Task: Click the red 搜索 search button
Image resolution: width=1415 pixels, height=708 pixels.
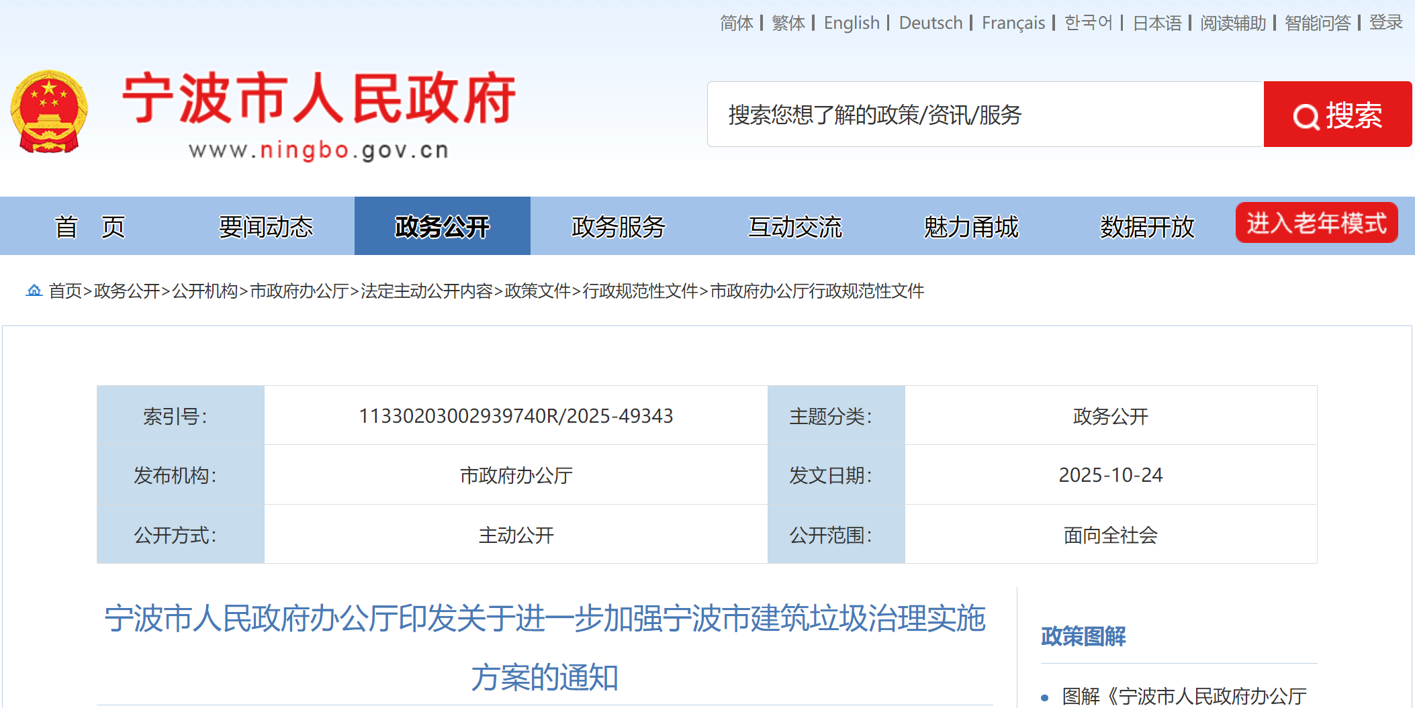Action: (1337, 114)
